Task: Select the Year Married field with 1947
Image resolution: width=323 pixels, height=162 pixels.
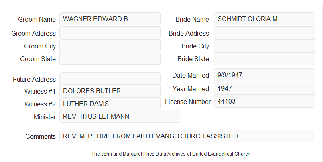Action: 264,88
